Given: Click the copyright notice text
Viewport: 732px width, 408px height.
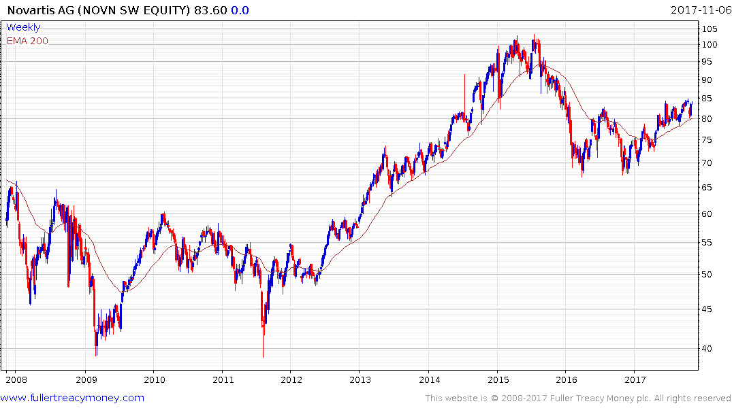Looking at the screenshot, I should [x=578, y=398].
